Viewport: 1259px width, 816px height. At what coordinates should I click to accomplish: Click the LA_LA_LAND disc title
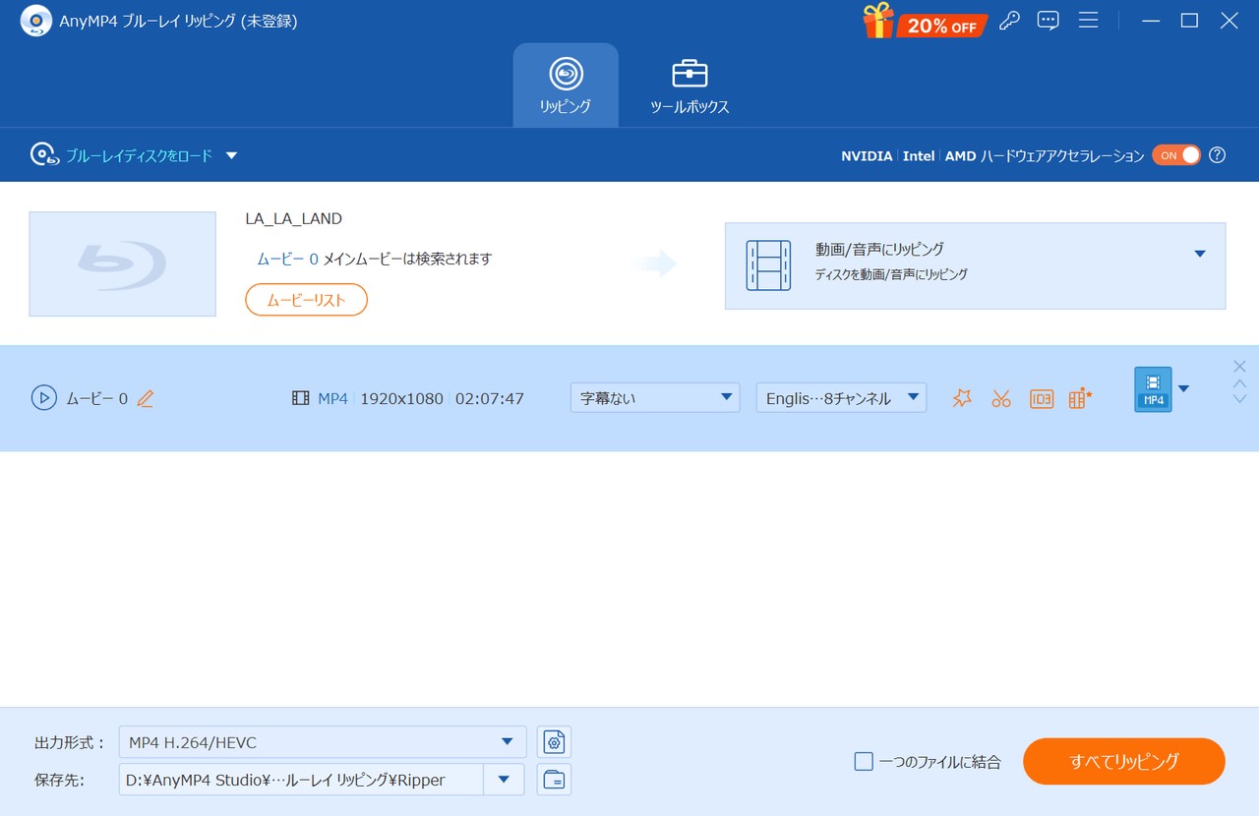click(294, 219)
